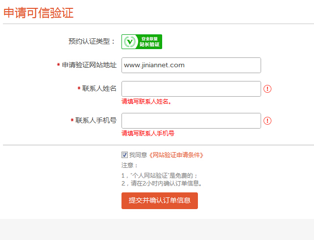Click the error icon beside the contact name field
Image resolution: width=314 pixels, height=240 pixels.
(x=267, y=89)
